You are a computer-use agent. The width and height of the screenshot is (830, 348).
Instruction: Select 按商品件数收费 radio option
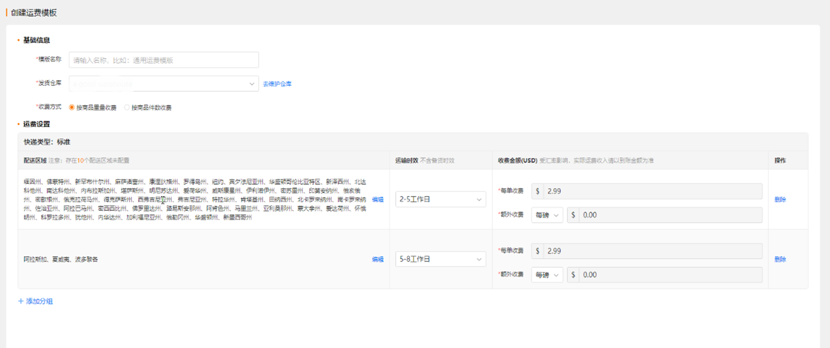tap(127, 108)
